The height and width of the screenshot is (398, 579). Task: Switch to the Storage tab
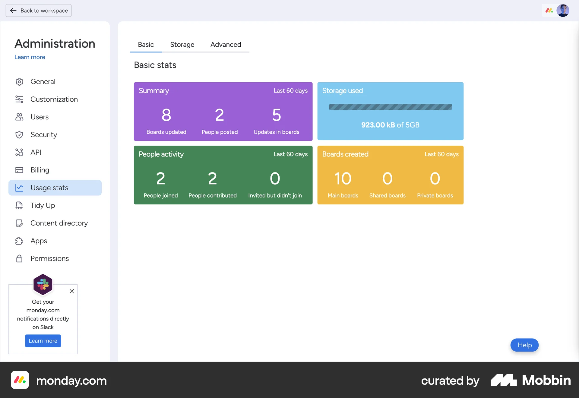182,45
